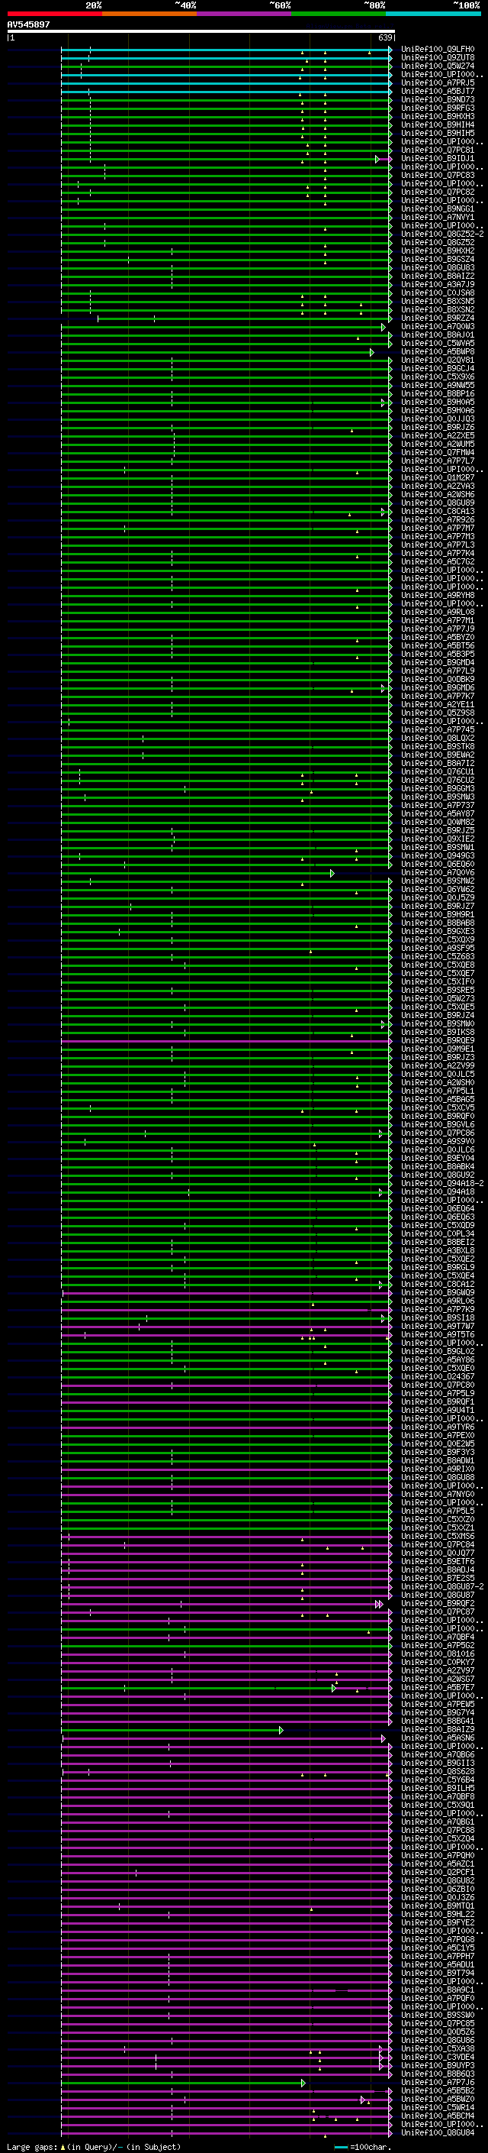The image size is (488, 2153).
Task: Click the green ~80% legend segment
Action: 338,14
